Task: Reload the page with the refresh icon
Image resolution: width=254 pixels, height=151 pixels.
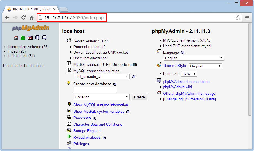Action: pos(24,17)
